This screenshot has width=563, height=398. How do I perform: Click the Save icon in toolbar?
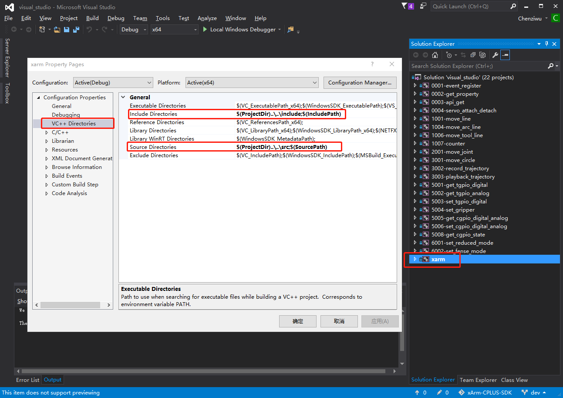(x=67, y=30)
